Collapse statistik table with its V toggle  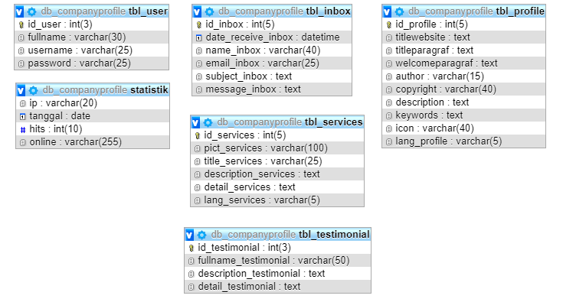[x=21, y=90]
